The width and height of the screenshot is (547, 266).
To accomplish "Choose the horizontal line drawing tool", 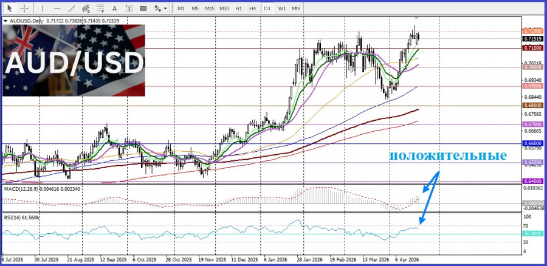I will [57, 8].
